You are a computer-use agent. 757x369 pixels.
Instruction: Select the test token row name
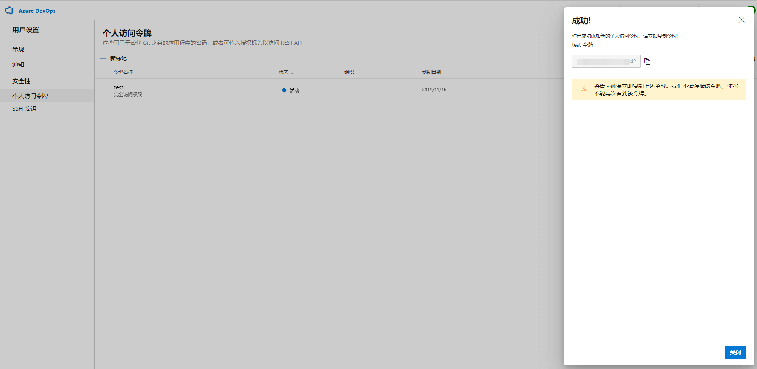pos(119,87)
